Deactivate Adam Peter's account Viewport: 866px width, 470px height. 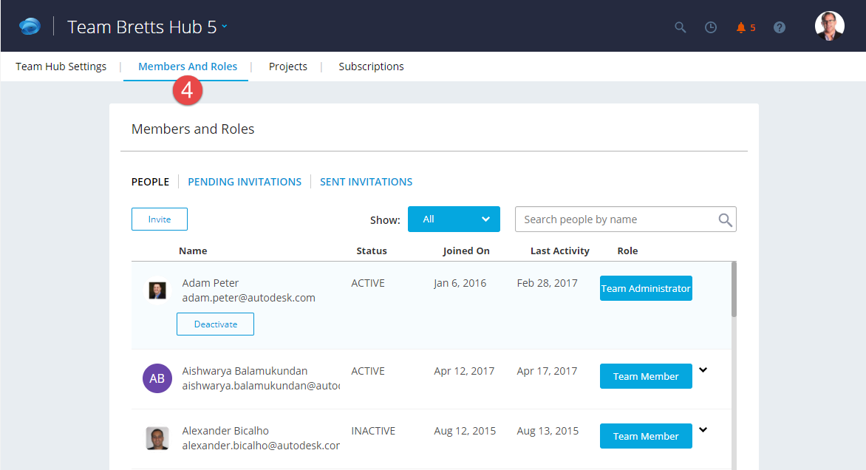215,324
